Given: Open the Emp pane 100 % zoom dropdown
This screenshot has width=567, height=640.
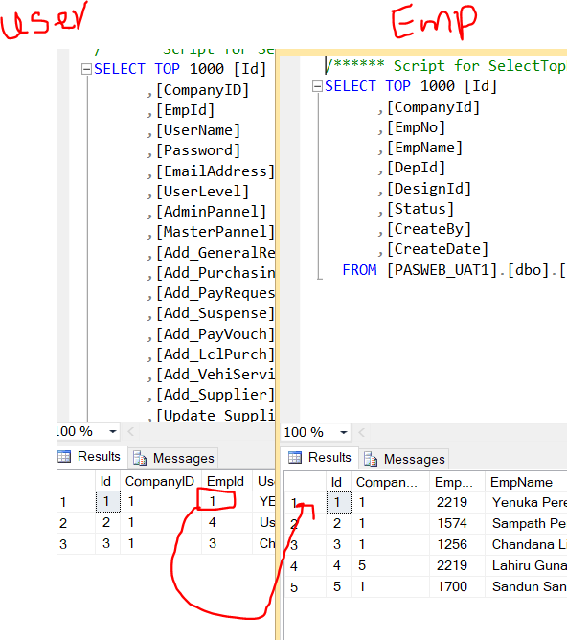Looking at the screenshot, I should [x=344, y=432].
